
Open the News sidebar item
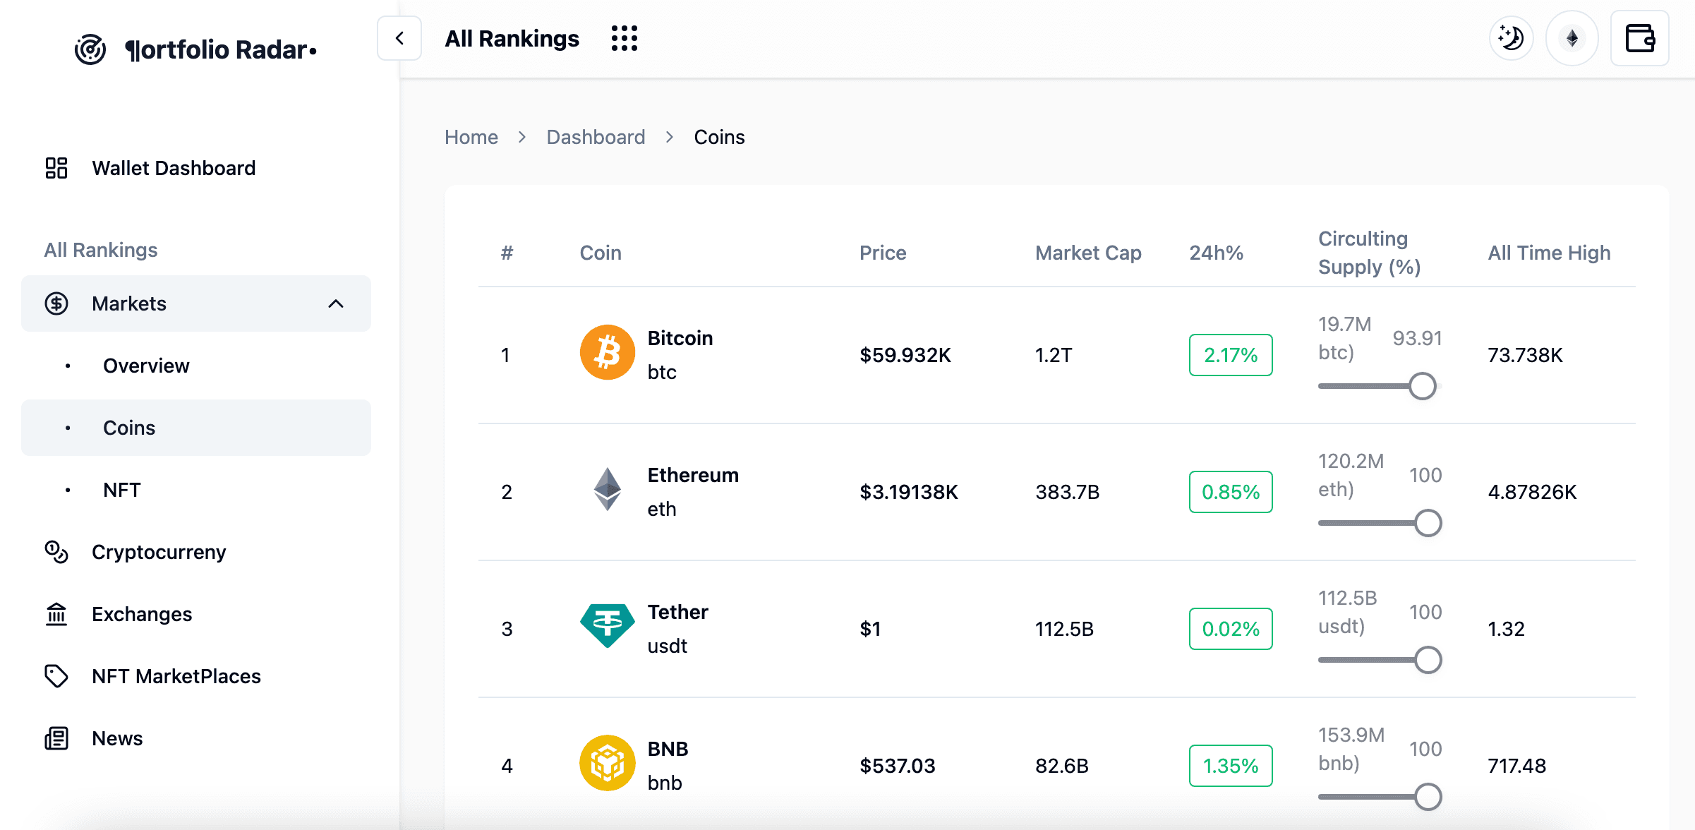click(196, 738)
